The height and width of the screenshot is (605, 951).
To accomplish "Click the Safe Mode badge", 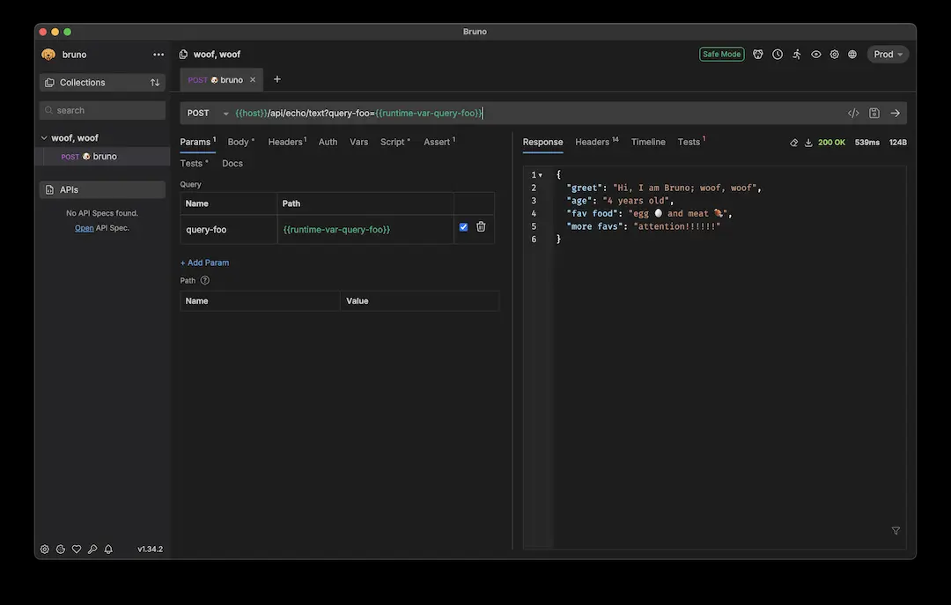I will (722, 55).
